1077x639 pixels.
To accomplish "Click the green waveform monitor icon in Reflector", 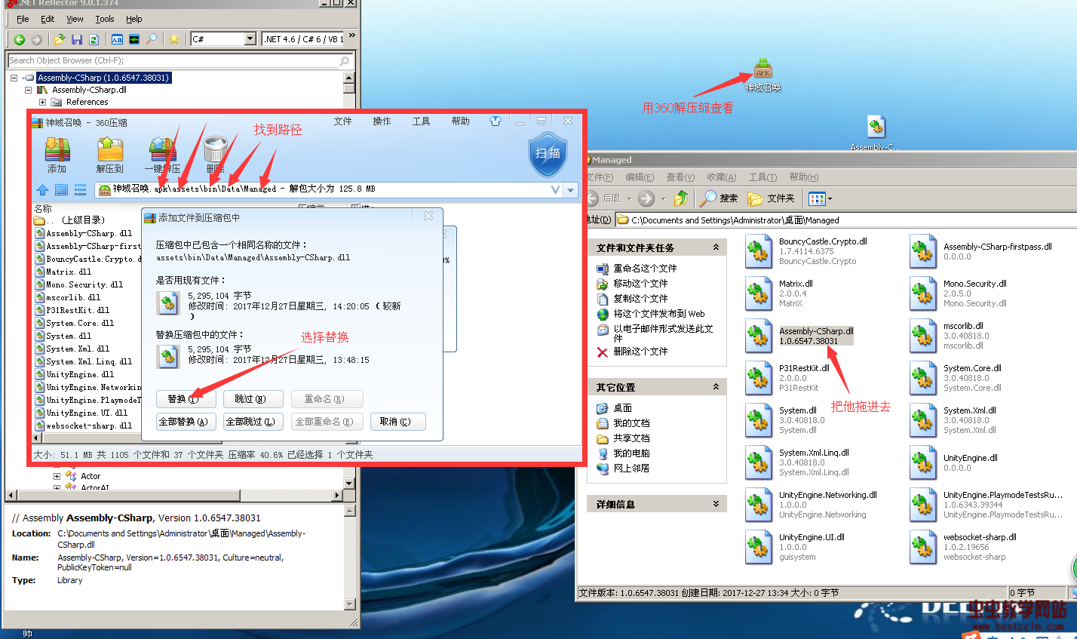I will point(134,39).
